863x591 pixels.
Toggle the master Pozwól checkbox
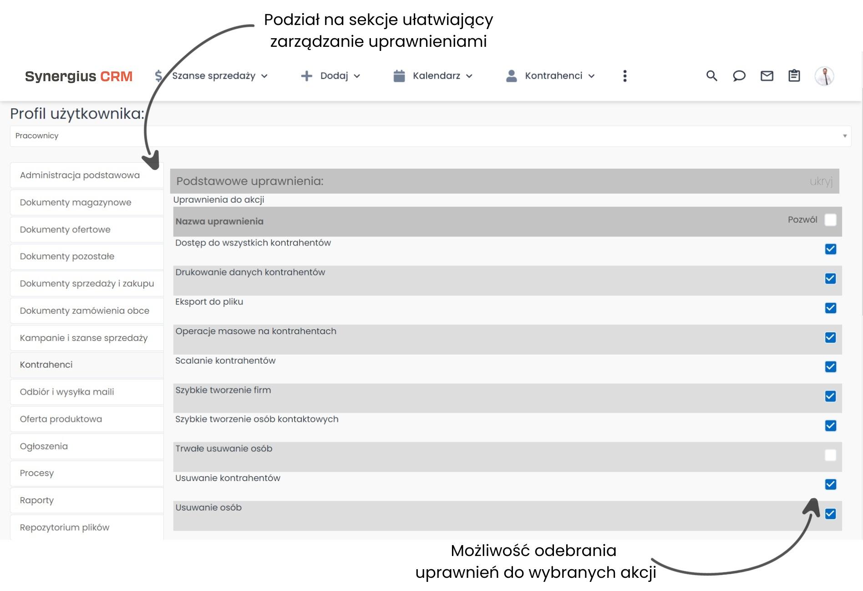pyautogui.click(x=831, y=220)
